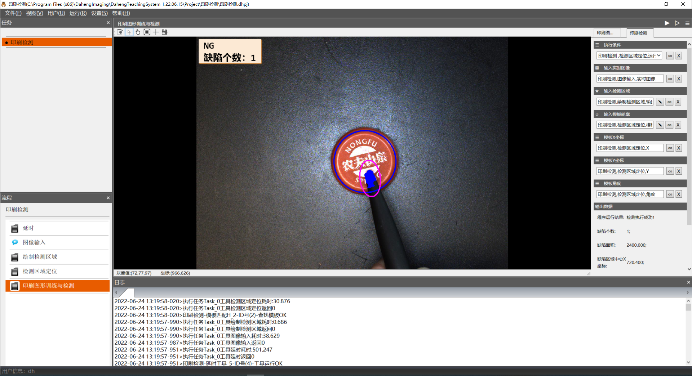Click link icon for 模板角度 row
692x376 pixels.
click(670, 194)
